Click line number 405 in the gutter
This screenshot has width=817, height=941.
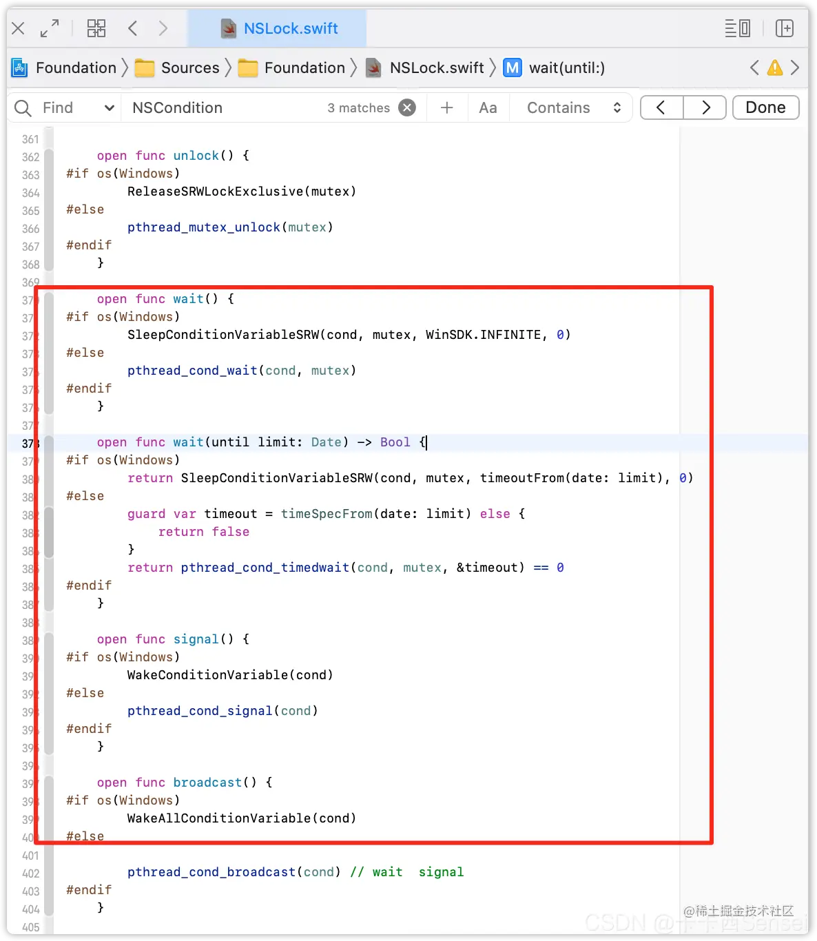(x=30, y=927)
